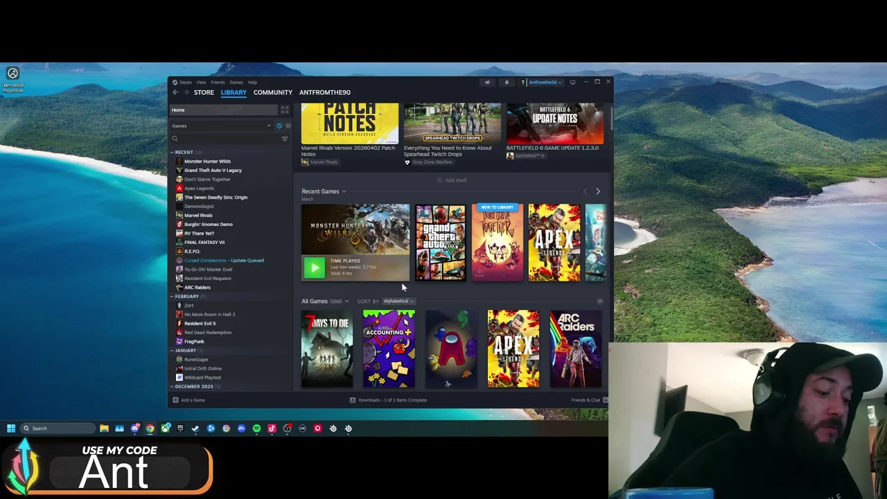The image size is (887, 499).
Task: Select Grand Theft Auto V Legacy in sidebar
Action: tap(213, 170)
